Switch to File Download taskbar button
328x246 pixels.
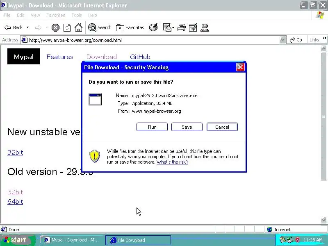click(139, 240)
